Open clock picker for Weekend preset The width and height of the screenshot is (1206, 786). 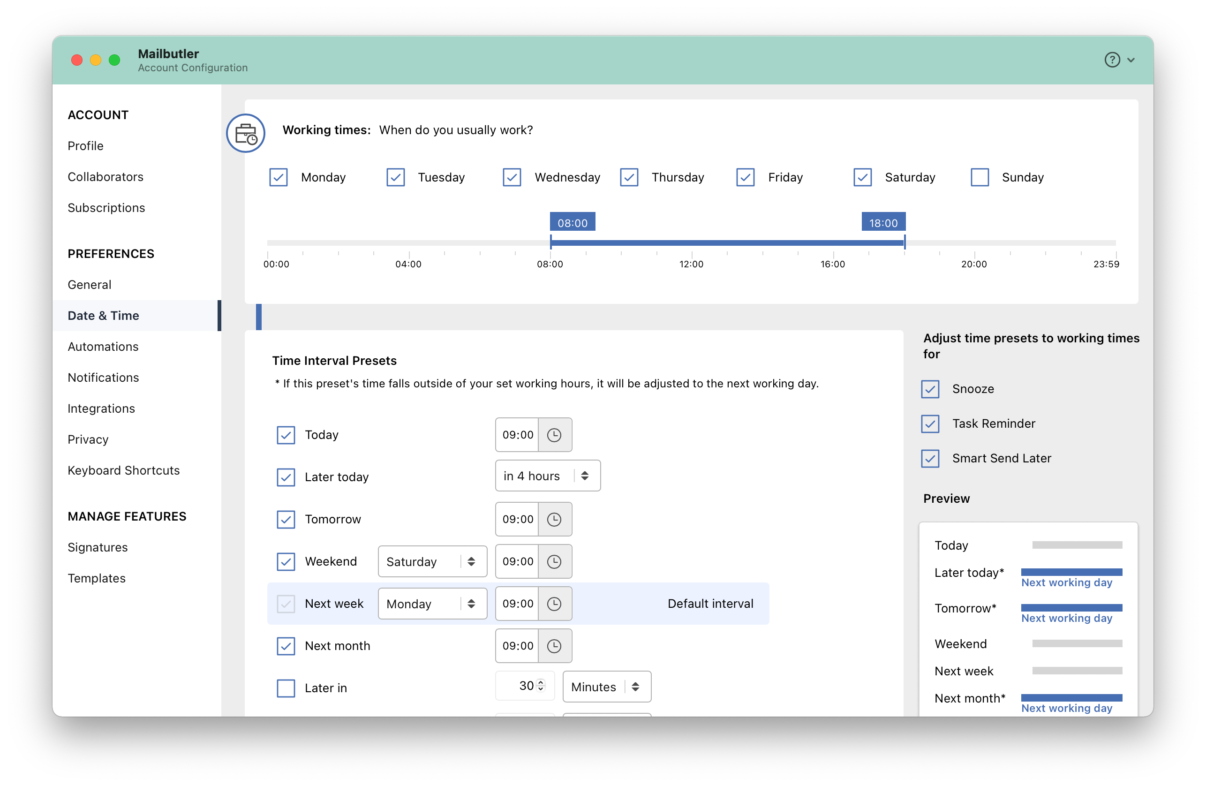click(x=554, y=561)
